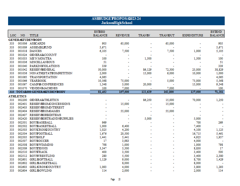This screenshot has width=240, height=186.
Task: Select the BOYS FOOTBALL row title
Action: pyautogui.click(x=41, y=134)
